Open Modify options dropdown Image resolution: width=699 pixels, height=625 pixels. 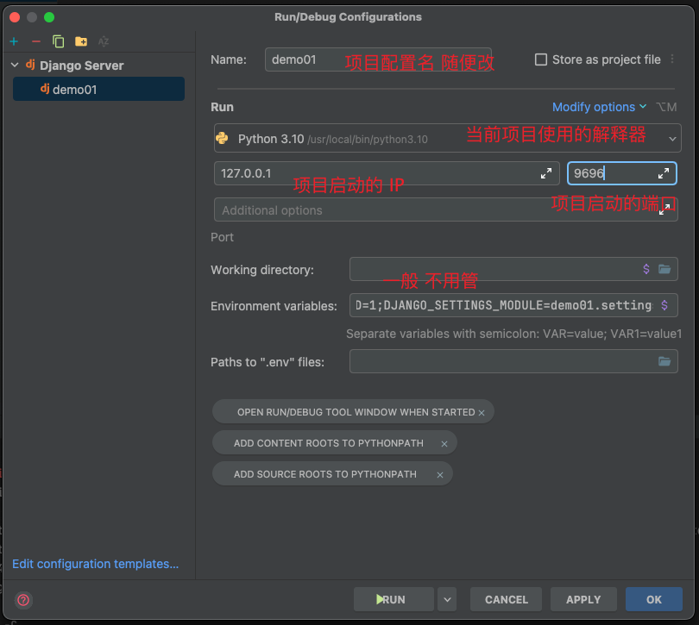pos(599,107)
